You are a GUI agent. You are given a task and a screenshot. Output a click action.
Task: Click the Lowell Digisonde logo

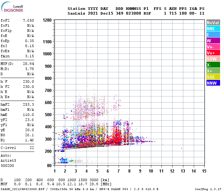(x=12, y=7)
